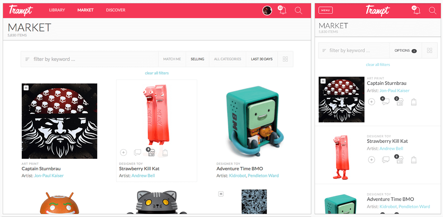Open Captain Sturnbrau title in mobile list
Viewport: 443px width, 217px height.
(x=387, y=83)
